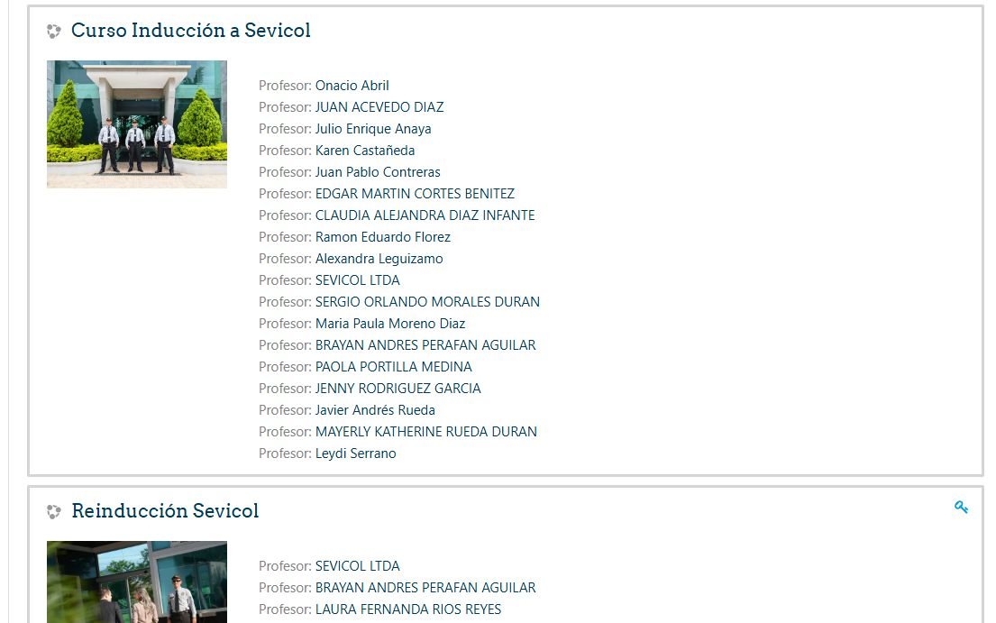Click the course icon beside Reinducción Sevicol
The image size is (996, 623).
53,510
